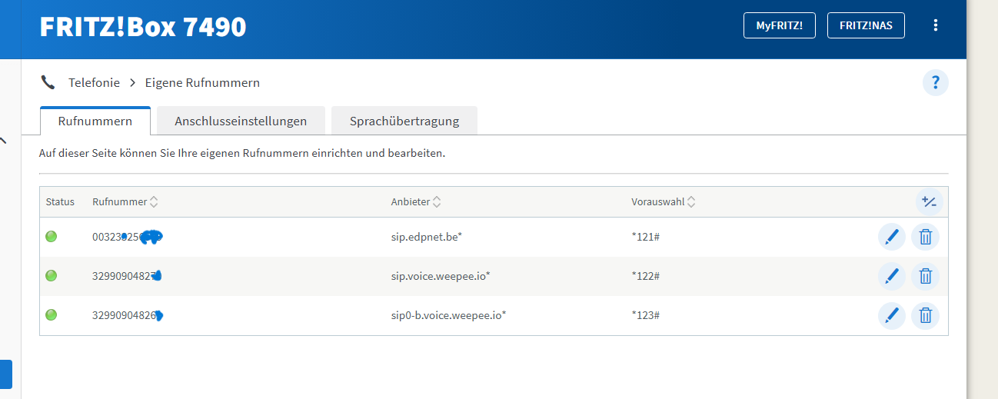Click the *122# preselection value
Screen dimensions: 998x399
(x=646, y=276)
